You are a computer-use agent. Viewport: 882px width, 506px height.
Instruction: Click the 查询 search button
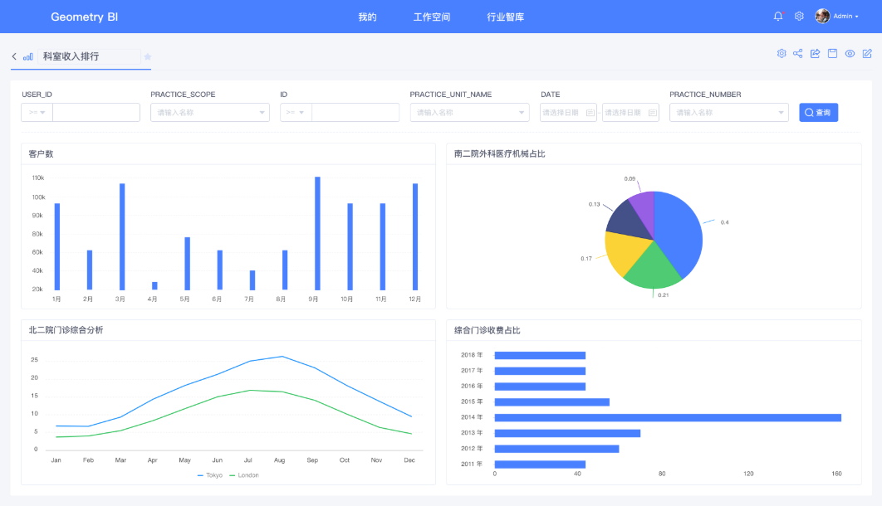[818, 112]
